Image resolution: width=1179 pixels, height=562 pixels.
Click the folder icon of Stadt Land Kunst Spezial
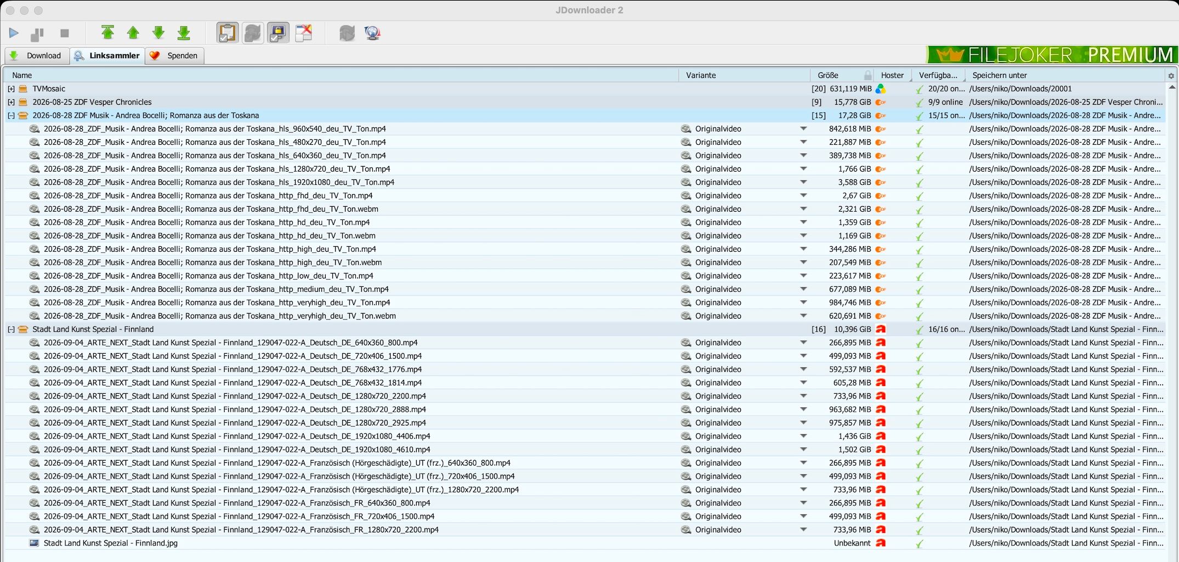pyautogui.click(x=23, y=330)
